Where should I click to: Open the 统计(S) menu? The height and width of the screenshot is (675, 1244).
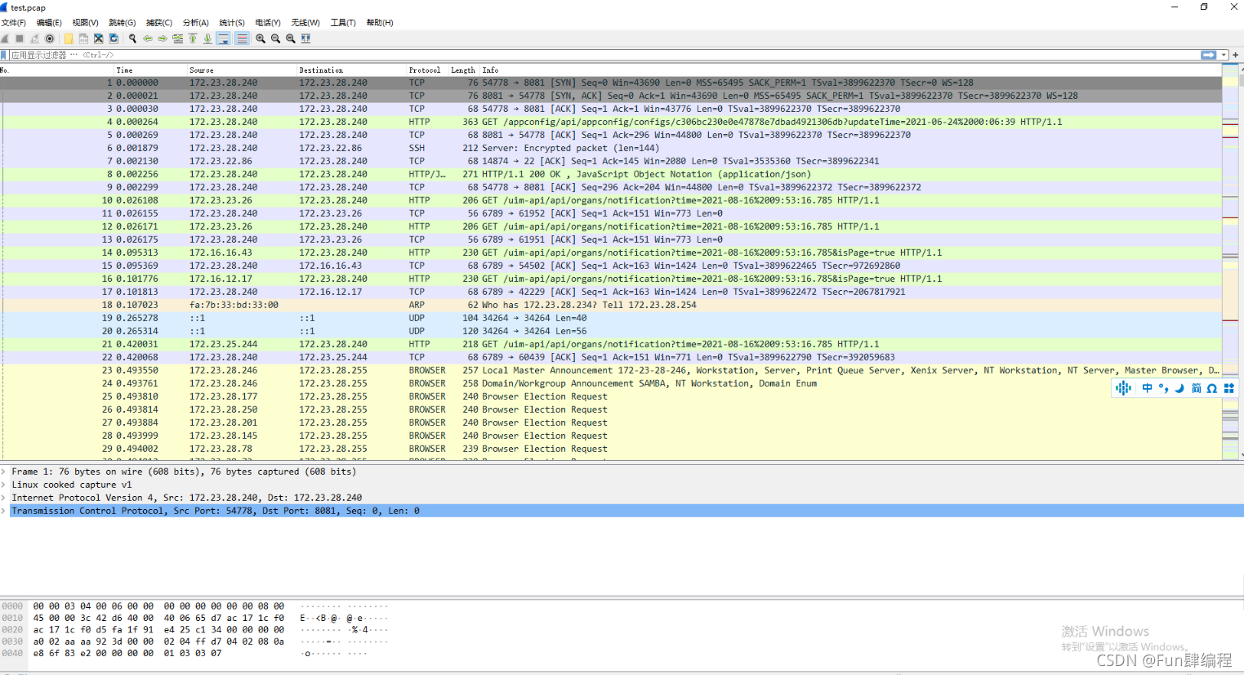pos(232,23)
